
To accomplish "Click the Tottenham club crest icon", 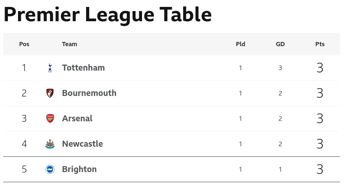I will click(50, 68).
